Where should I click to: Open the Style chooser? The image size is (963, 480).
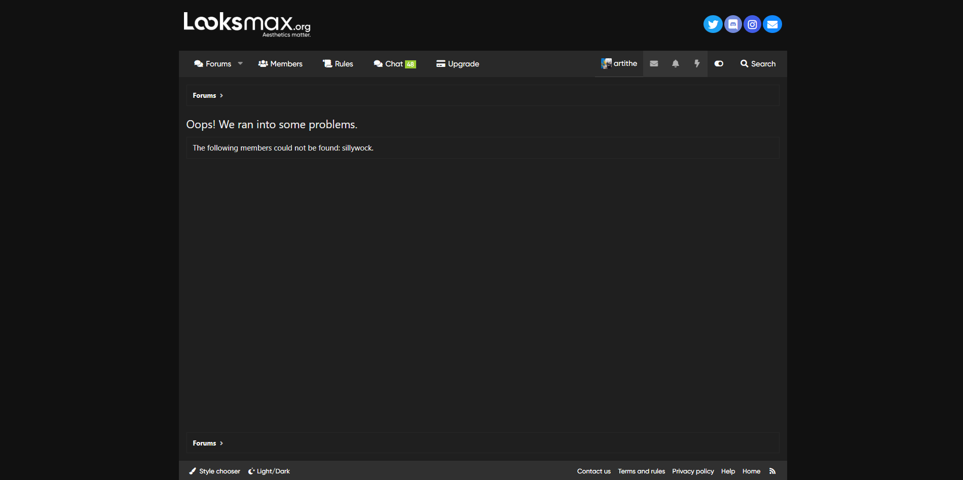pos(214,471)
